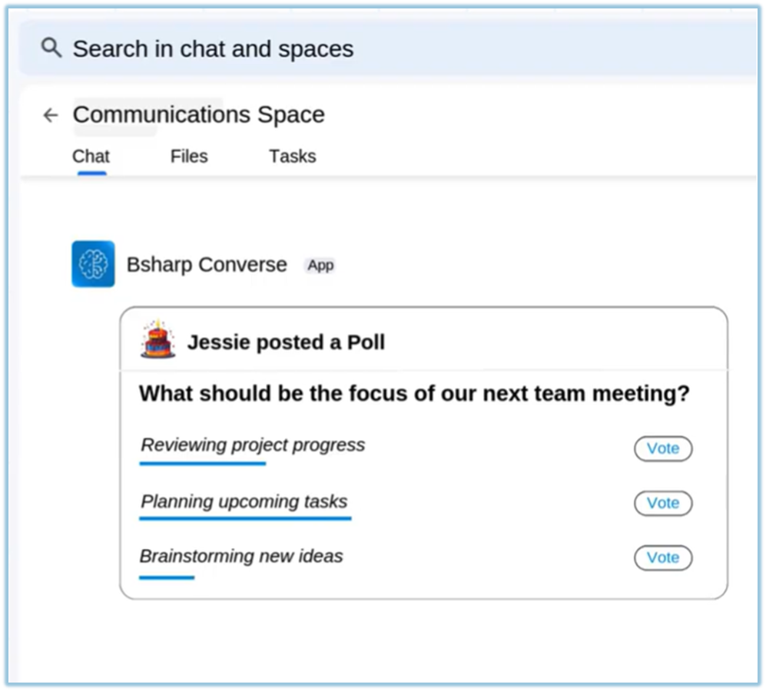
Task: Click the birthday cake poll icon
Action: (x=158, y=340)
